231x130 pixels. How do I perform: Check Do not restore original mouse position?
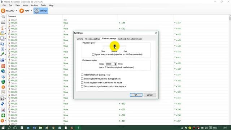point(82,86)
